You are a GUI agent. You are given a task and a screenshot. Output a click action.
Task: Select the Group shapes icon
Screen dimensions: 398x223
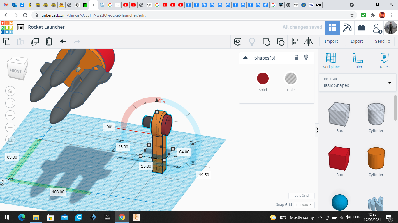[266, 42]
